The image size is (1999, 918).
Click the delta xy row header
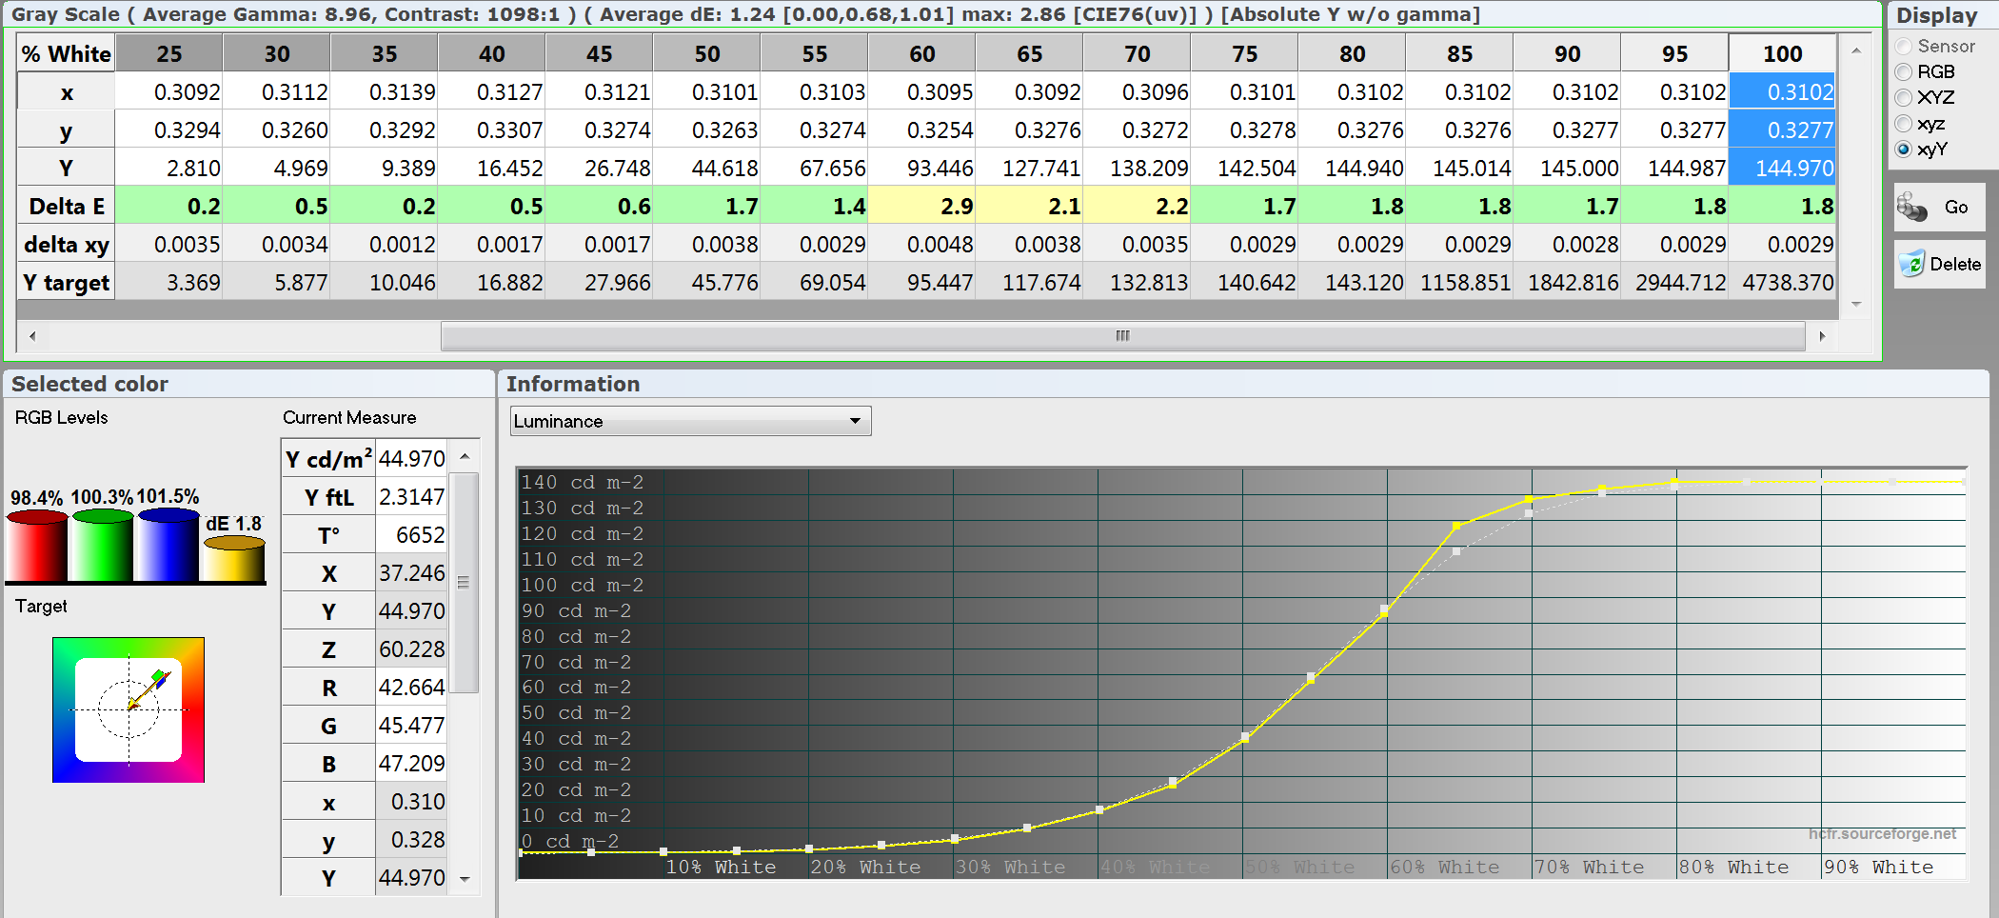67,244
